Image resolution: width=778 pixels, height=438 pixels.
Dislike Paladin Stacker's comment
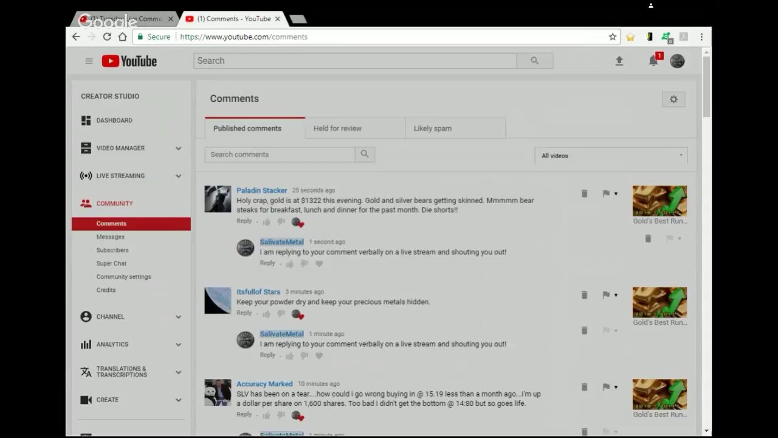281,222
